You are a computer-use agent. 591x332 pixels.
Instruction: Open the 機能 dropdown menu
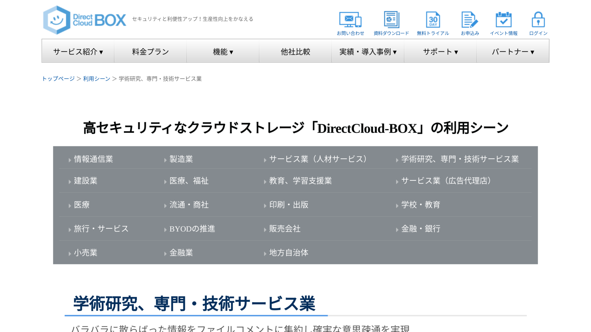pyautogui.click(x=223, y=51)
